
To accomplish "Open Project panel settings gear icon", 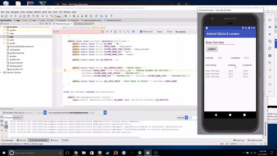I will (46, 23).
